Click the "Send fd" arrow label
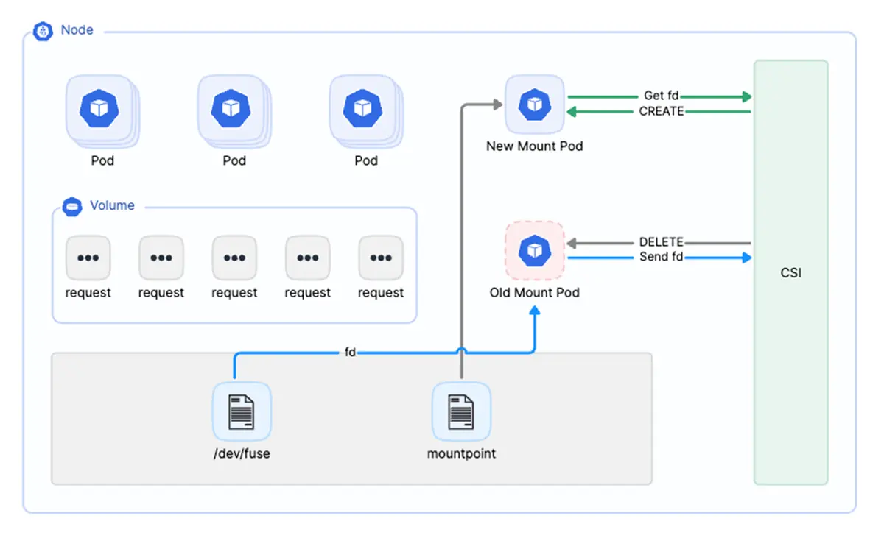Screen dimensions: 884x538 (661, 257)
